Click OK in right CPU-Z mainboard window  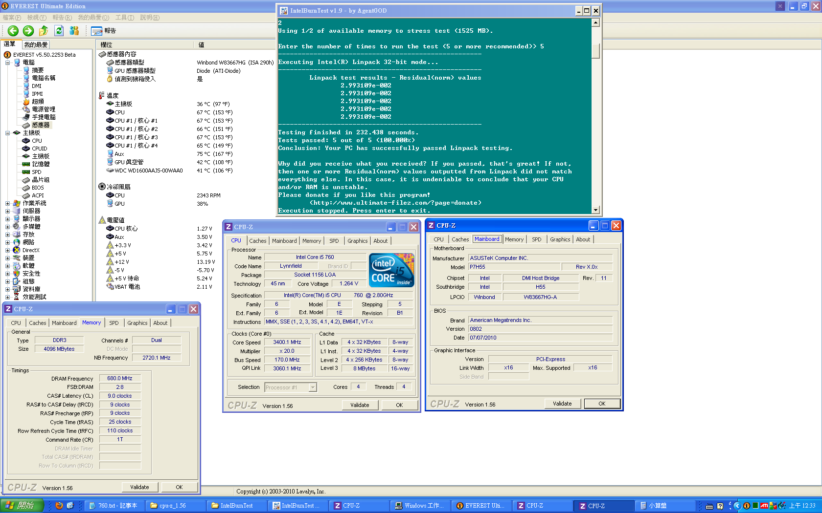[602, 404]
